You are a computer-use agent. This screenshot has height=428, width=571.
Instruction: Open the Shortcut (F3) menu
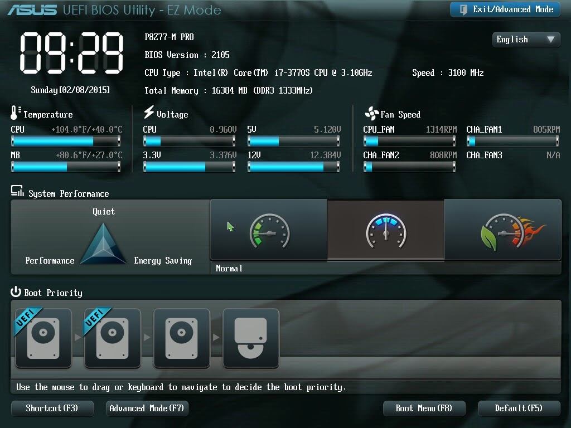pos(52,408)
